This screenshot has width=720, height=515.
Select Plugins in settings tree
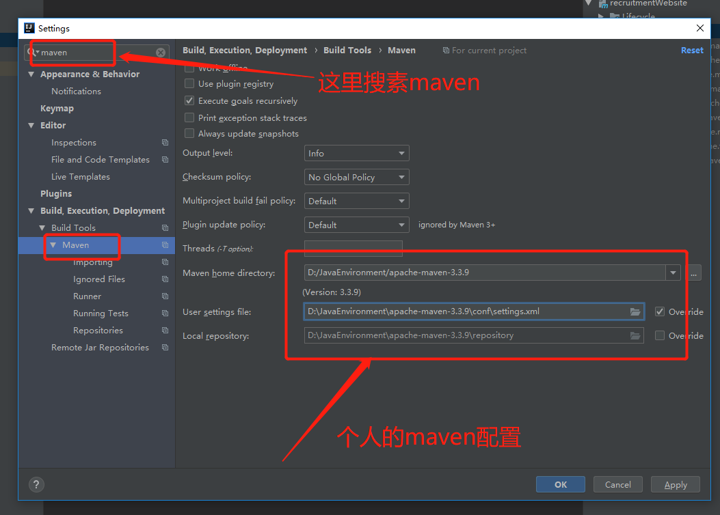tap(56, 193)
